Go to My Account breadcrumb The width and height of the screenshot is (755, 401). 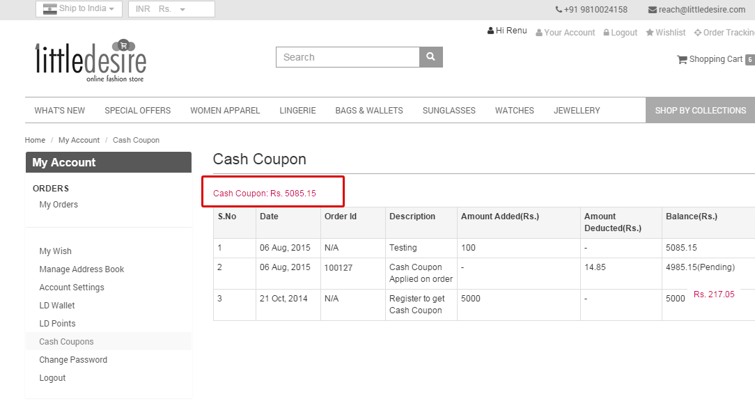pyautogui.click(x=79, y=140)
